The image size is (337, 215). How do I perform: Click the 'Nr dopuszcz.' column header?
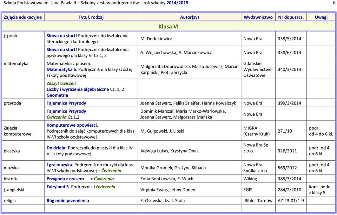click(291, 17)
